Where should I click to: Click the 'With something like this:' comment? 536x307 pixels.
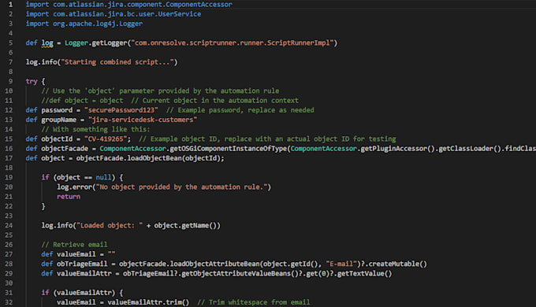[x=95, y=129]
